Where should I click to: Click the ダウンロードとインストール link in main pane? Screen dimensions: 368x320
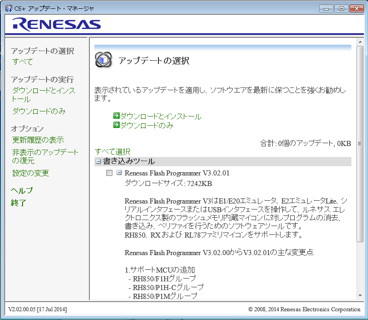pyautogui.click(x=161, y=116)
